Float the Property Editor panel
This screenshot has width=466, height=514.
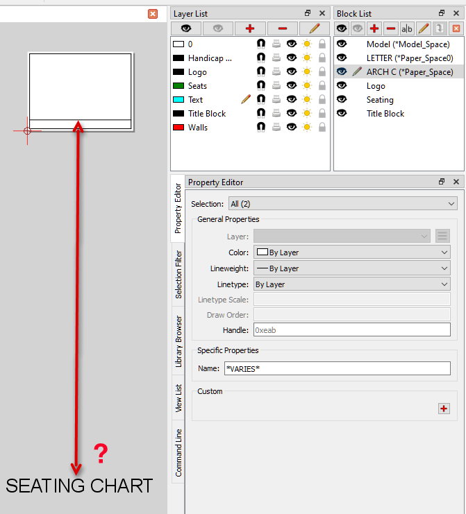tap(442, 182)
